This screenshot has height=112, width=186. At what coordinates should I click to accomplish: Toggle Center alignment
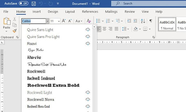(x=104, y=29)
